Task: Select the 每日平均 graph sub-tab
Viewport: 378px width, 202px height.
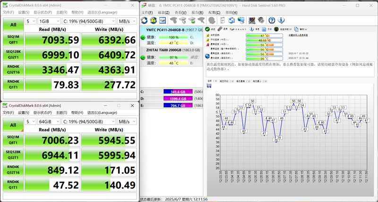Action: (x=227, y=81)
